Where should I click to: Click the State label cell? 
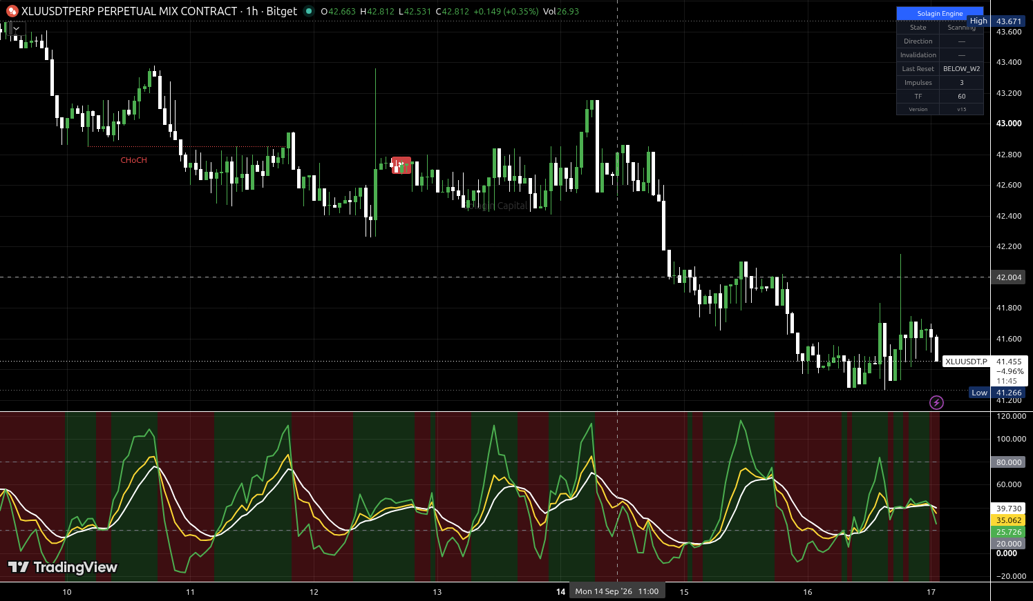918,28
